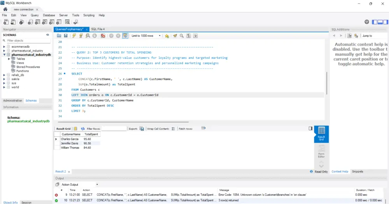Expand the pharmacetuical_industry schema
This screenshot has width=389, height=204.
[4, 51]
